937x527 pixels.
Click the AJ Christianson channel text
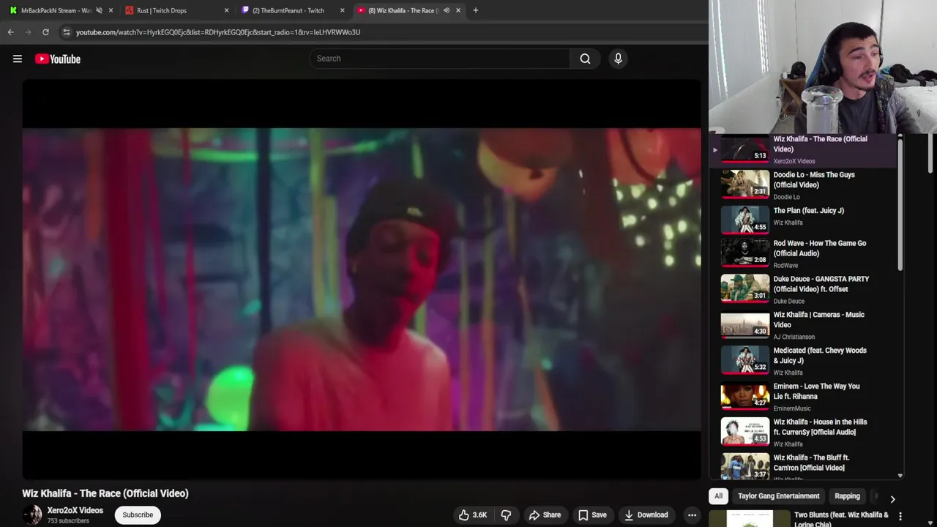(794, 337)
